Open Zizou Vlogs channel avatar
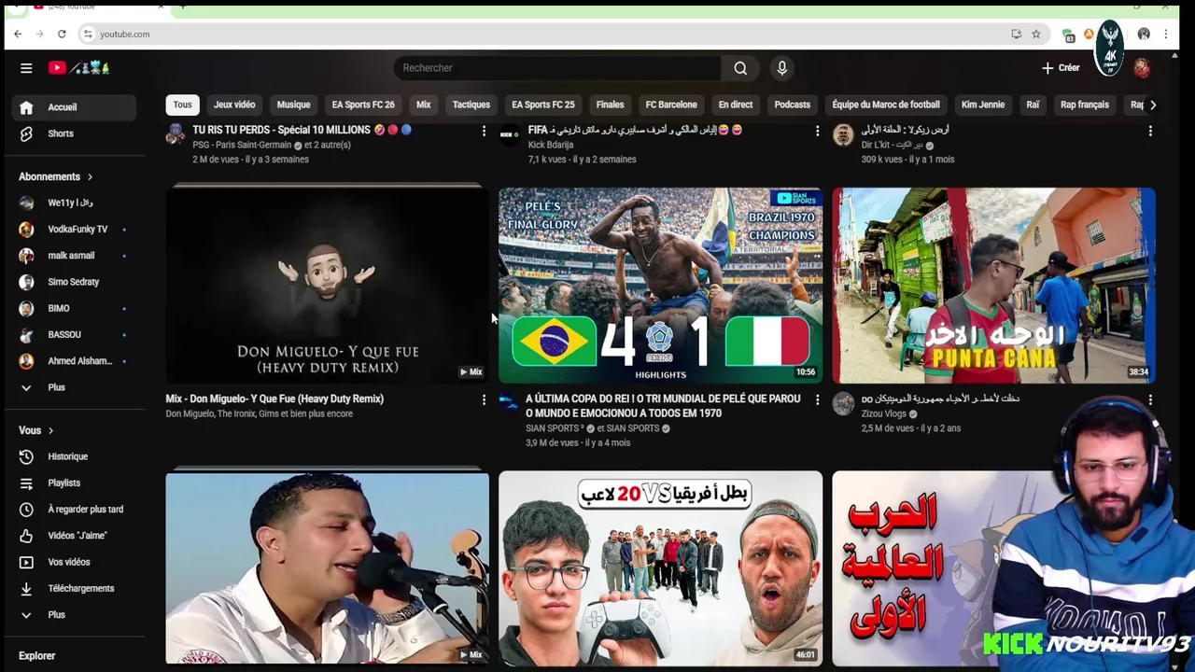Screen dimensions: 1195x672 pos(843,403)
